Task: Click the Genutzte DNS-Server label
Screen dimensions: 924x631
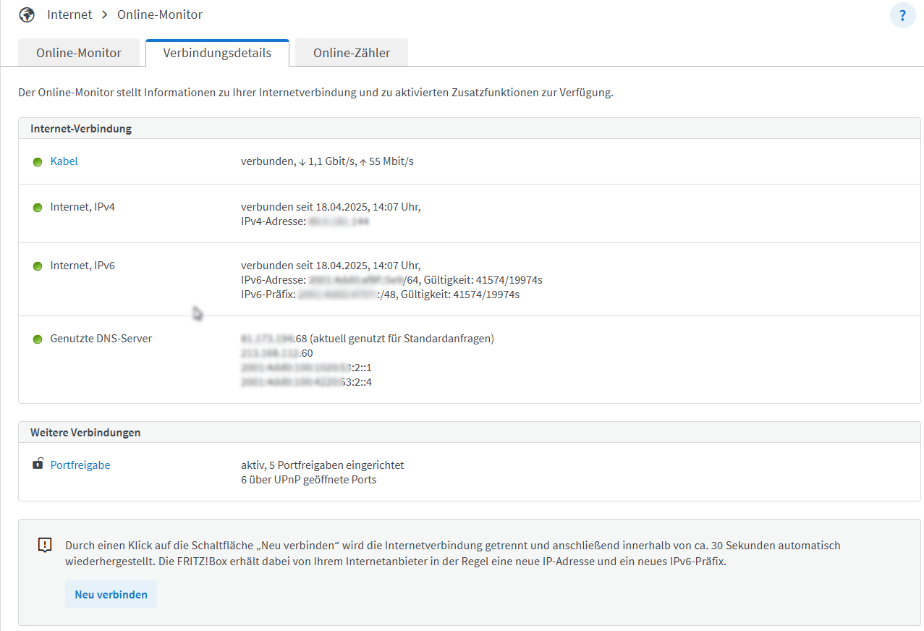Action: coord(101,339)
